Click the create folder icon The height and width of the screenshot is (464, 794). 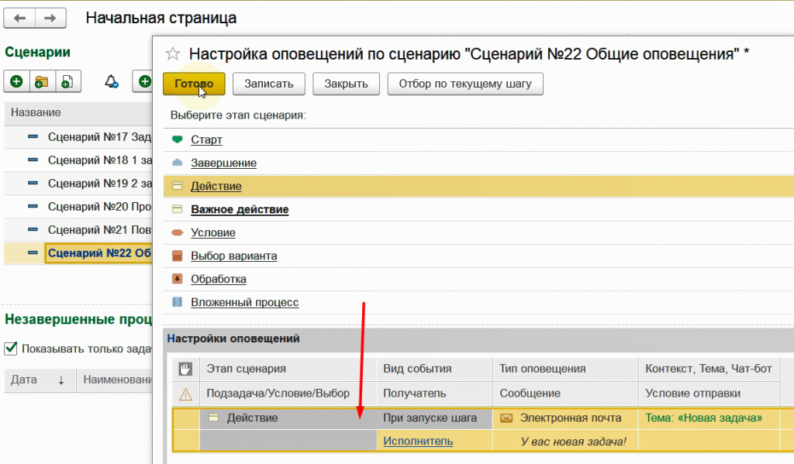pos(42,81)
